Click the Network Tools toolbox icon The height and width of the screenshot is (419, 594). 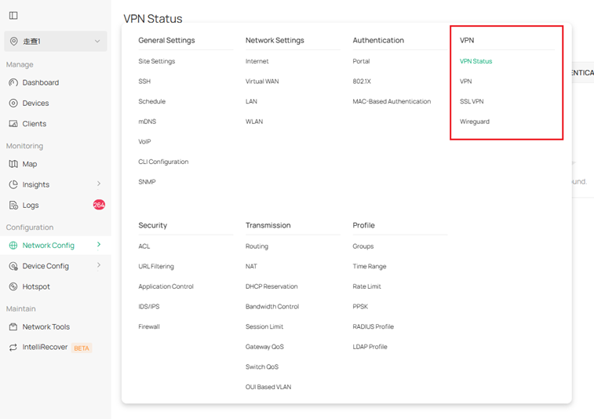[13, 327]
